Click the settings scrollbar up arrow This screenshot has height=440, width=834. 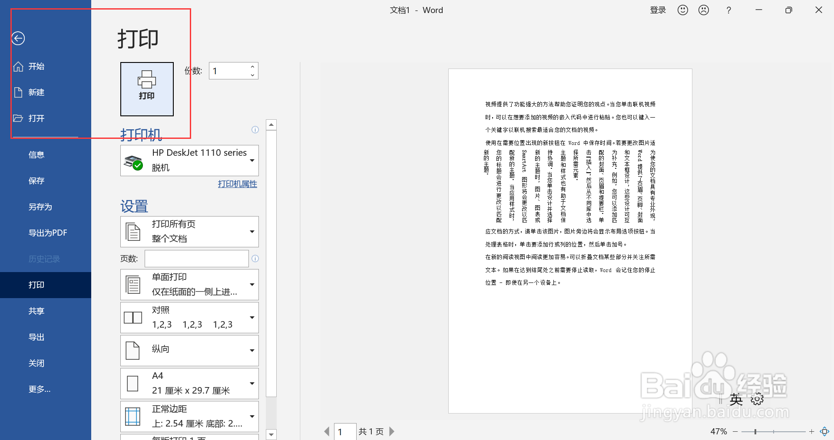point(271,125)
